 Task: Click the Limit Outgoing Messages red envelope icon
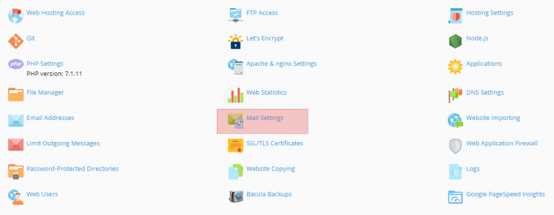click(16, 145)
